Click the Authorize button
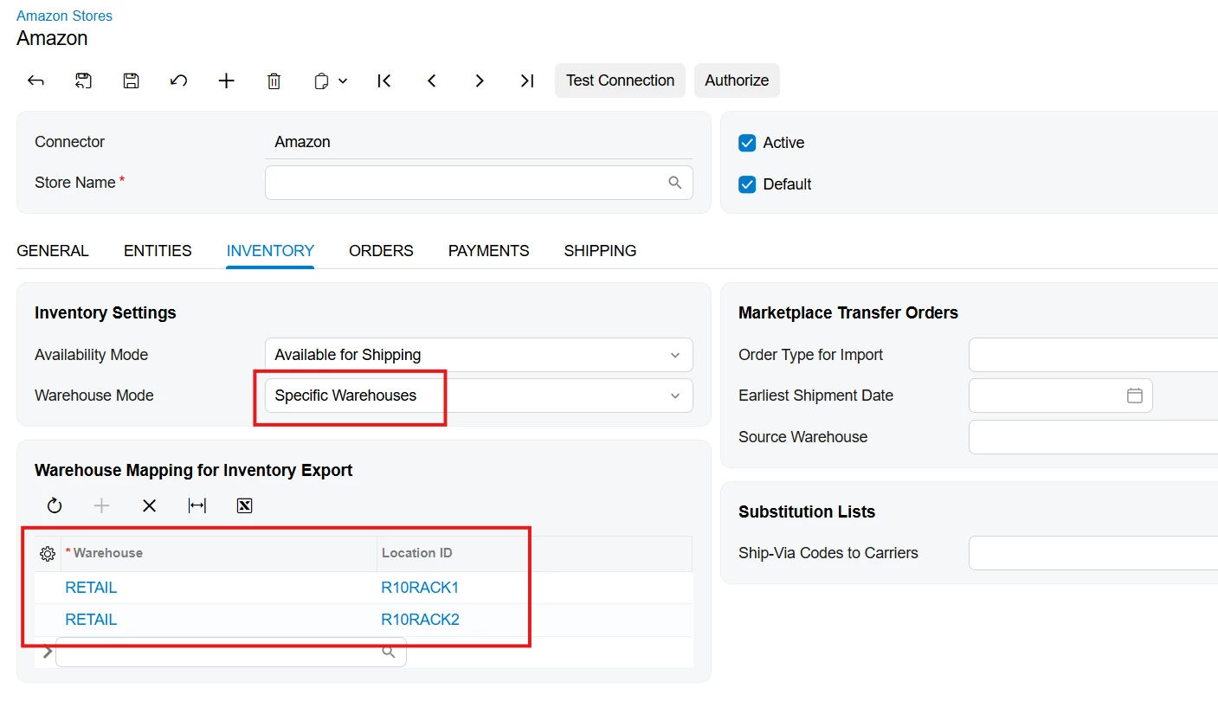This screenshot has width=1218, height=727. (737, 80)
